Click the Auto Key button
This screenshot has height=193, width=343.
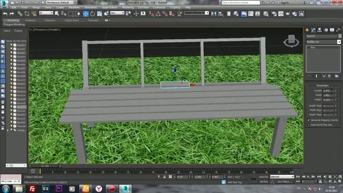(263, 177)
